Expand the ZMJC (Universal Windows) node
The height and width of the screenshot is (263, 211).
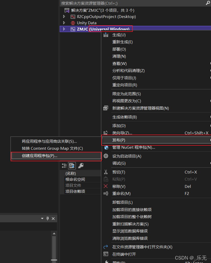64,29
